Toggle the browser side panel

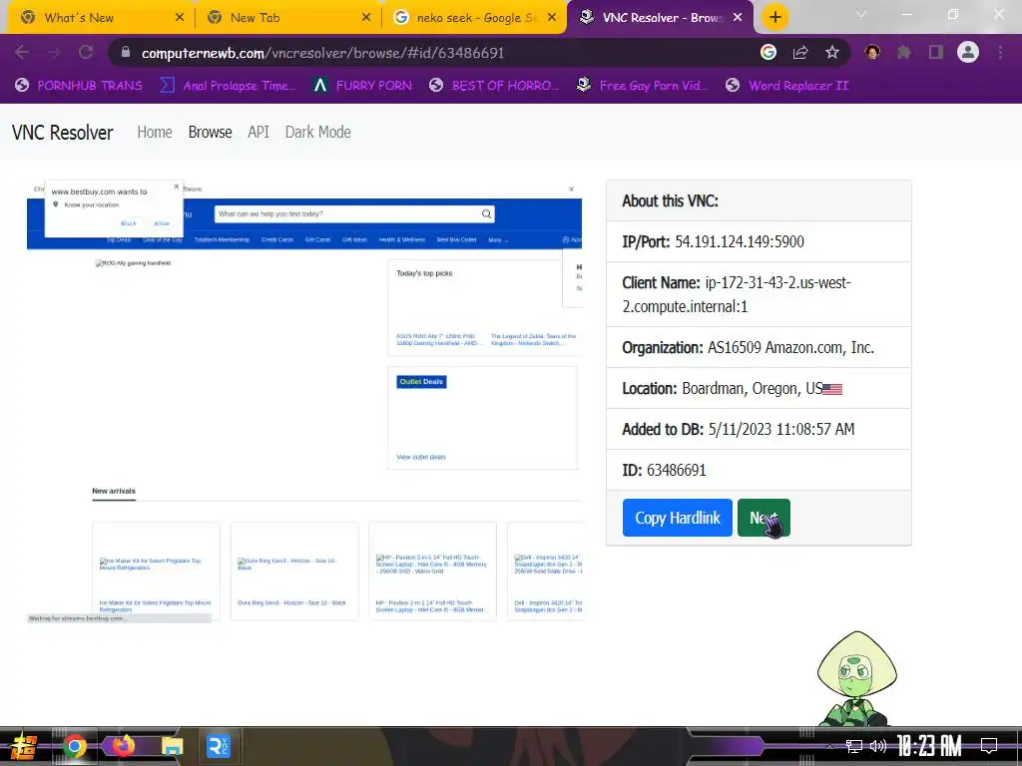[x=936, y=52]
